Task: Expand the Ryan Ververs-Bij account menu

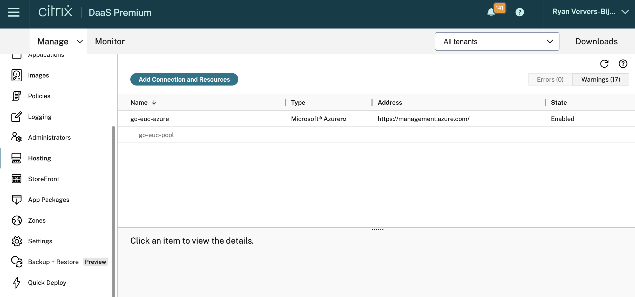Action: pos(590,12)
